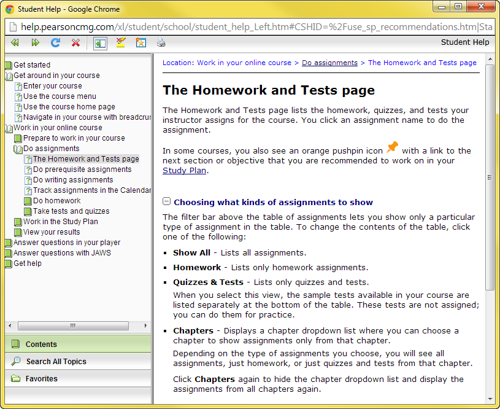This screenshot has width=500, height=409.
Task: Click the content pane vertical scrollbar thumb
Action: point(490,177)
